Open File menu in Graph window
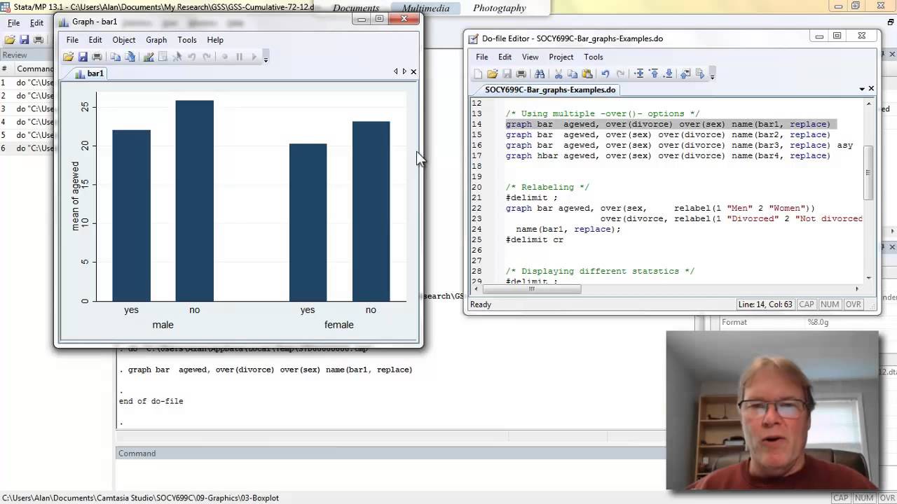897x504 pixels. (x=72, y=40)
